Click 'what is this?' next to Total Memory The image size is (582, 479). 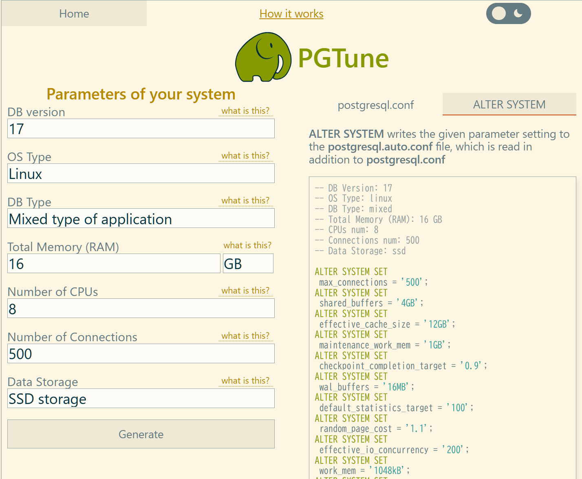[x=247, y=245]
